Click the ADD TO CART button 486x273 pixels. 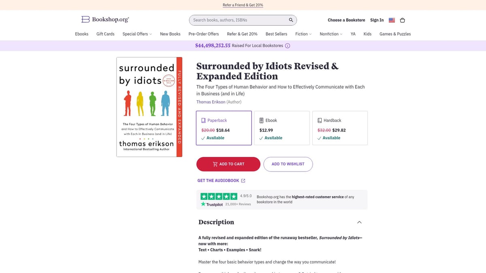228,164
